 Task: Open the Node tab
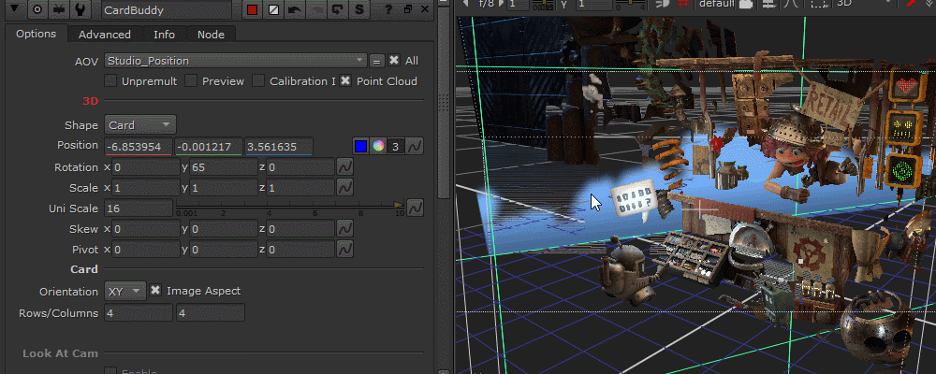coord(211,35)
